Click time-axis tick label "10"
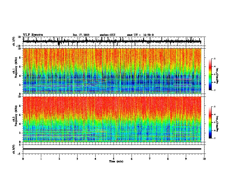The height and width of the screenshot is (178, 230). [x=204, y=159]
